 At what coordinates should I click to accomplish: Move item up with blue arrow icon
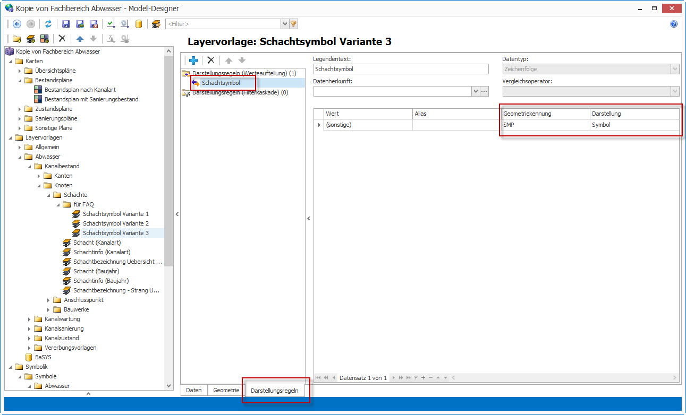click(x=80, y=39)
